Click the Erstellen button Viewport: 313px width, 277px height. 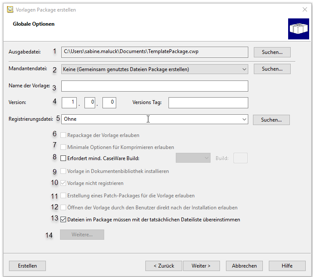coord(27,266)
